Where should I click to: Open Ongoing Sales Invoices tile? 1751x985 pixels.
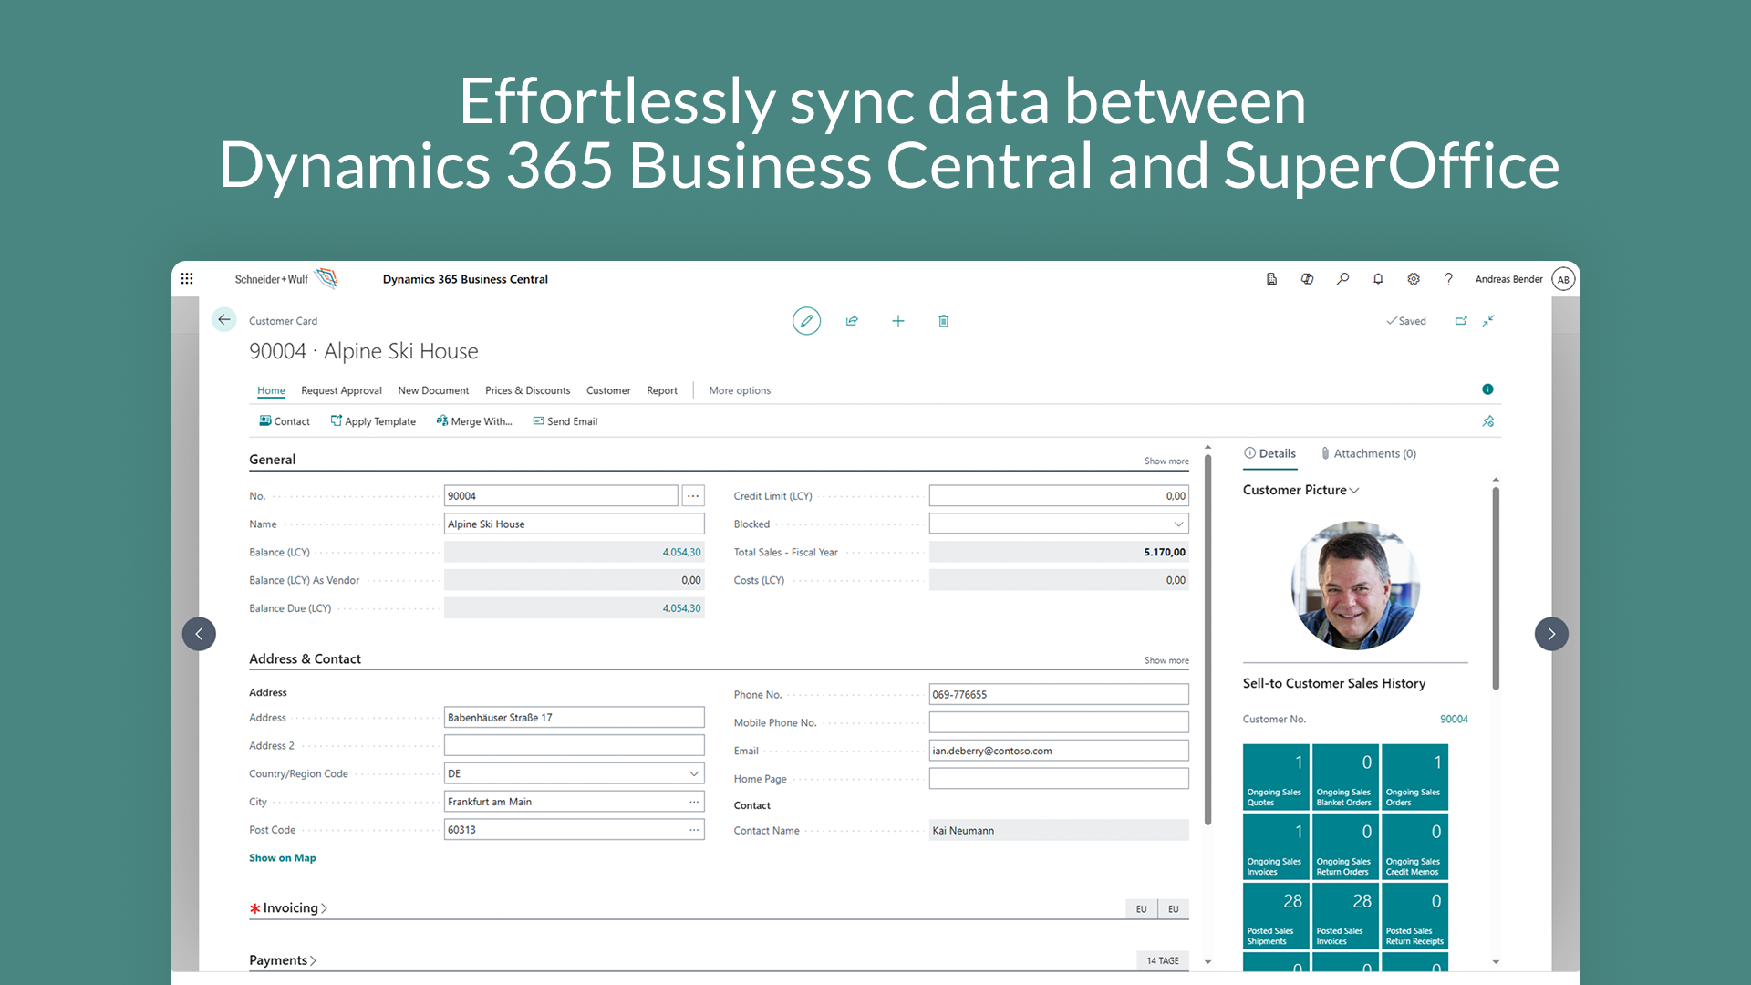[1275, 847]
